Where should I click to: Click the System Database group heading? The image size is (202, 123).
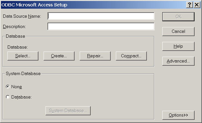click(23, 73)
